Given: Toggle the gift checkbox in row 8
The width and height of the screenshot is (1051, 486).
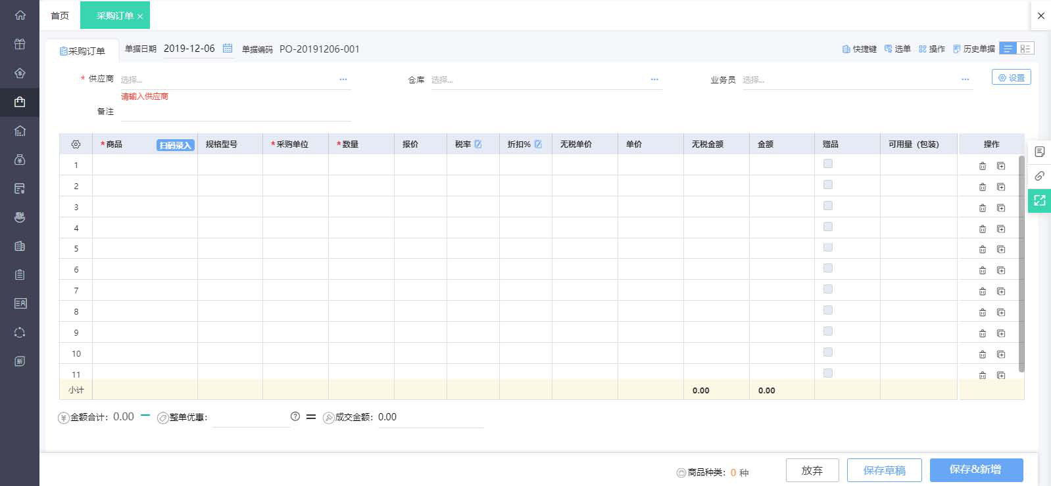Looking at the screenshot, I should click(828, 310).
